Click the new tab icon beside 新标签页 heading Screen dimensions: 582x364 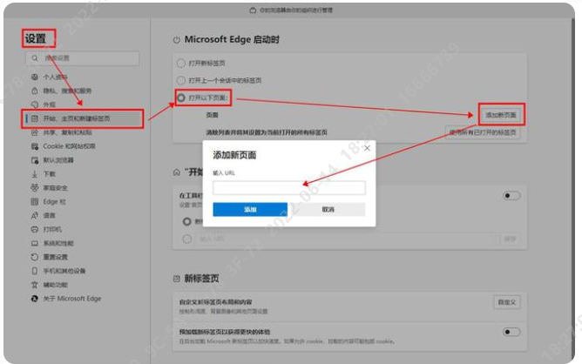pyautogui.click(x=177, y=279)
